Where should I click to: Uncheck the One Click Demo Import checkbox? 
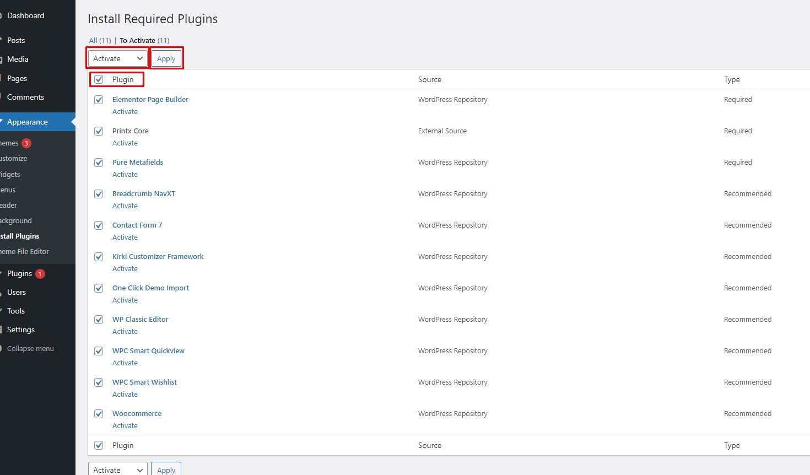coord(99,288)
